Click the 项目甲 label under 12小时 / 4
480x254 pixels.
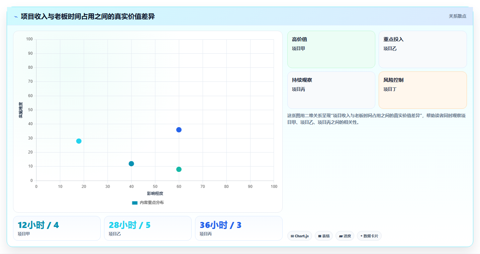24,234
